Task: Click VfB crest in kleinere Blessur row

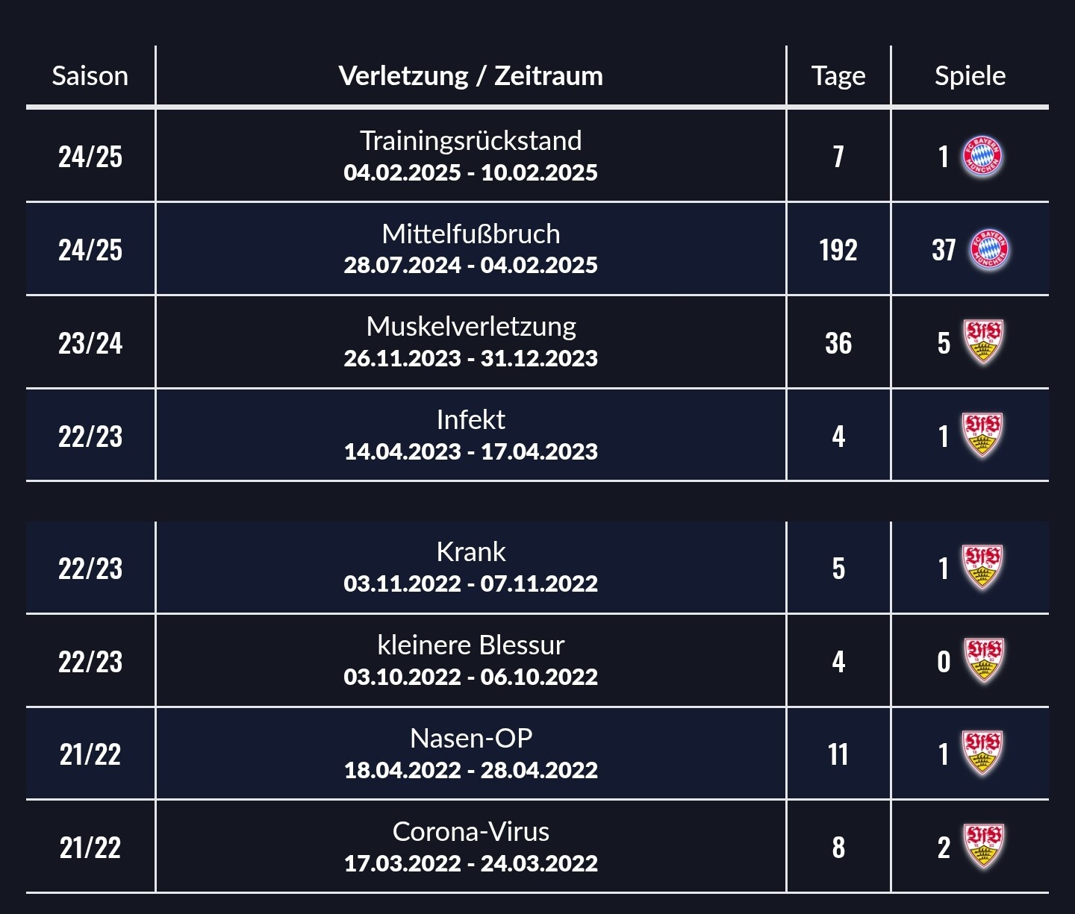Action: tap(983, 660)
